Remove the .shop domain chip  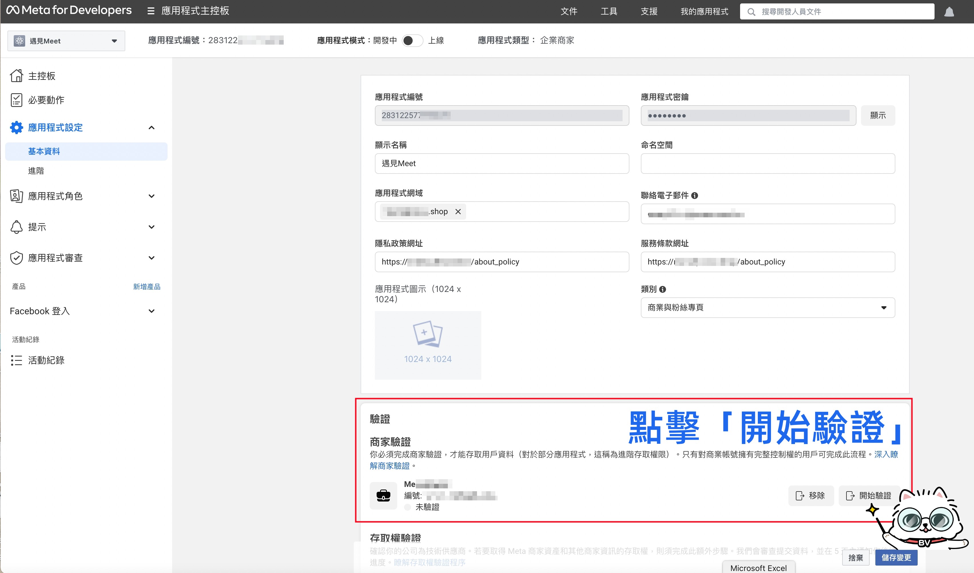click(x=458, y=211)
